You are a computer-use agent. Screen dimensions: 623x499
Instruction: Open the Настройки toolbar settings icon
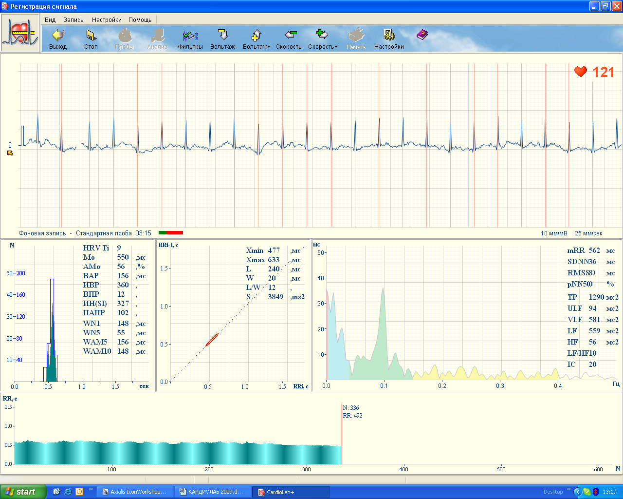[389, 39]
